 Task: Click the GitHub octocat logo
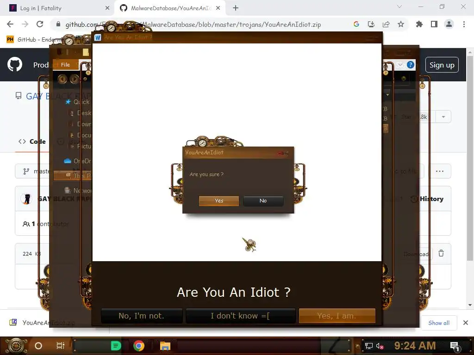coord(15,64)
